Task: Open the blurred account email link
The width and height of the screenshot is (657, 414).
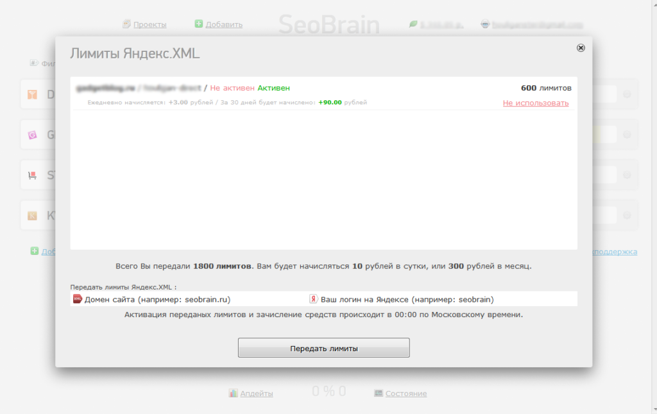Action: coord(538,25)
